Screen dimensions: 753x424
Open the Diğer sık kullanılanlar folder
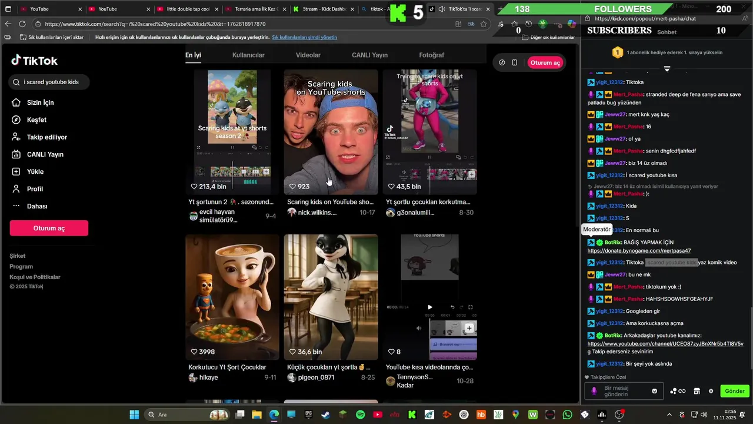tap(548, 37)
